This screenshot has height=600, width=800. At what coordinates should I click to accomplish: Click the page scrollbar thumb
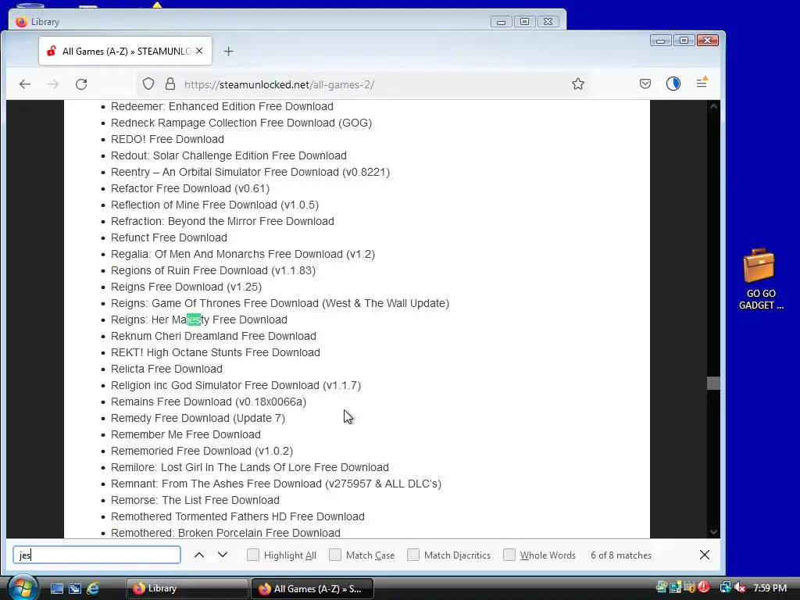click(713, 383)
